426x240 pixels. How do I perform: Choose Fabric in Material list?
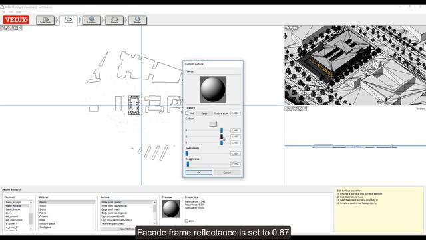[67, 213]
